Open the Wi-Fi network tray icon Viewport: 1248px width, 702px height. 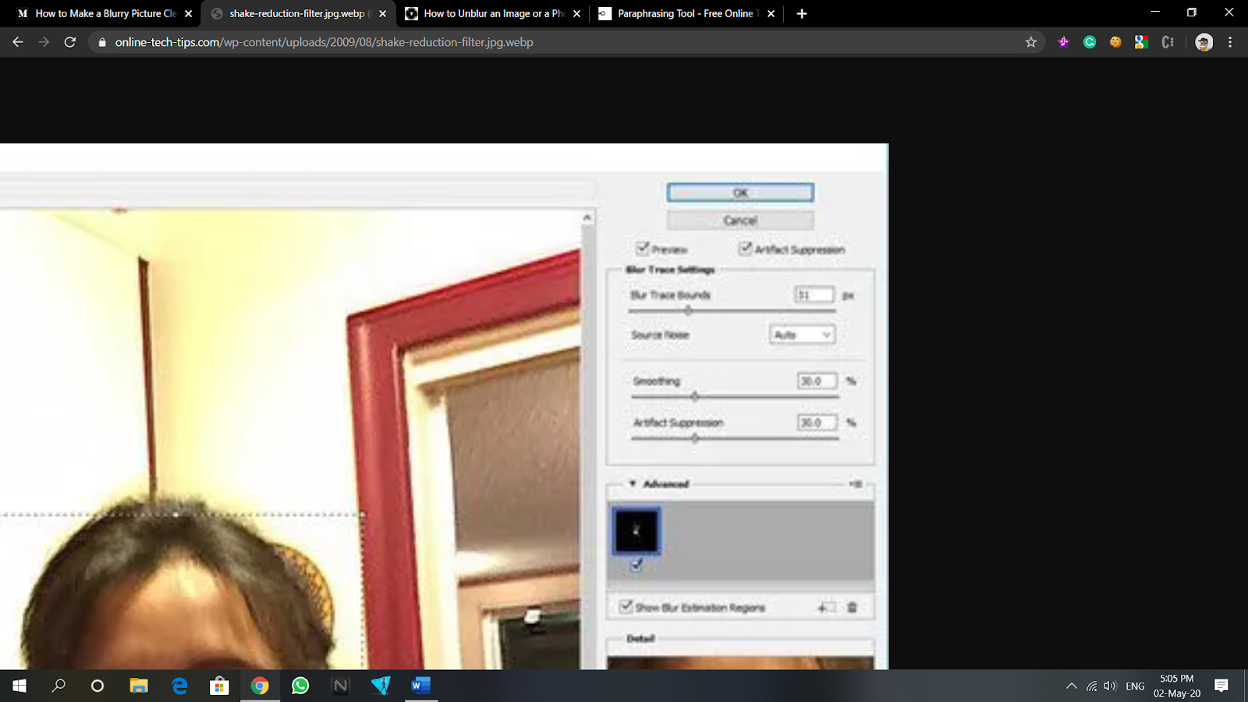coord(1092,686)
